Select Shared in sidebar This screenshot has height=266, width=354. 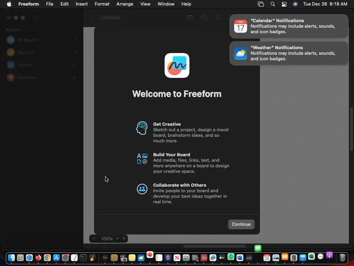tap(41, 65)
